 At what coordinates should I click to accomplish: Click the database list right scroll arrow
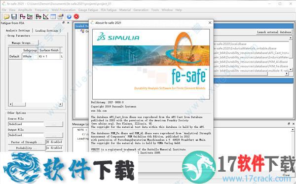point(287,74)
